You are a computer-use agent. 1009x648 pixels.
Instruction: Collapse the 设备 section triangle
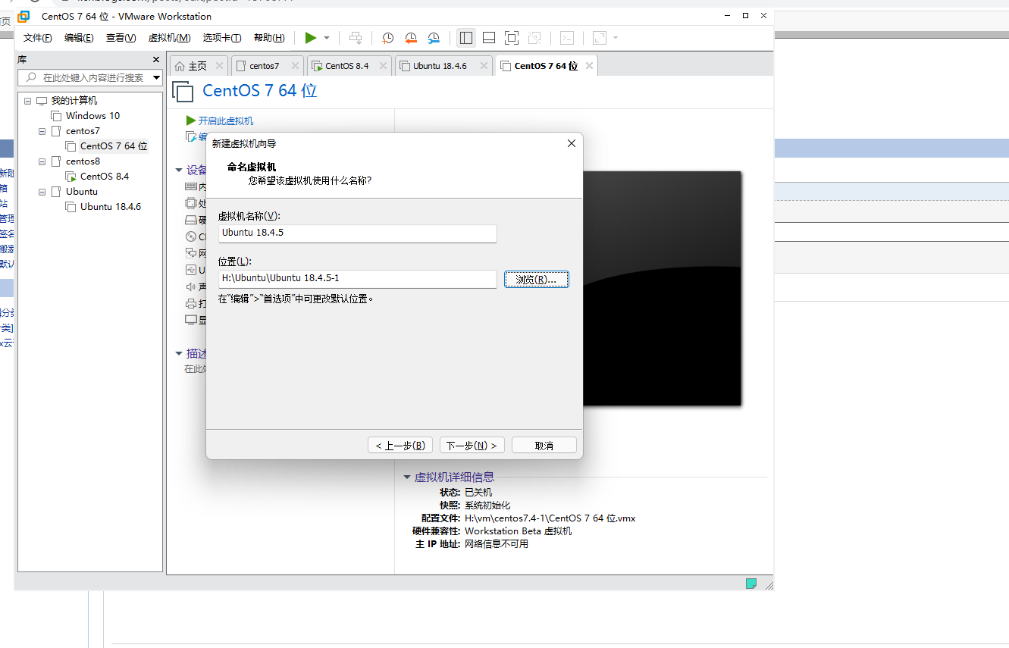click(x=179, y=171)
